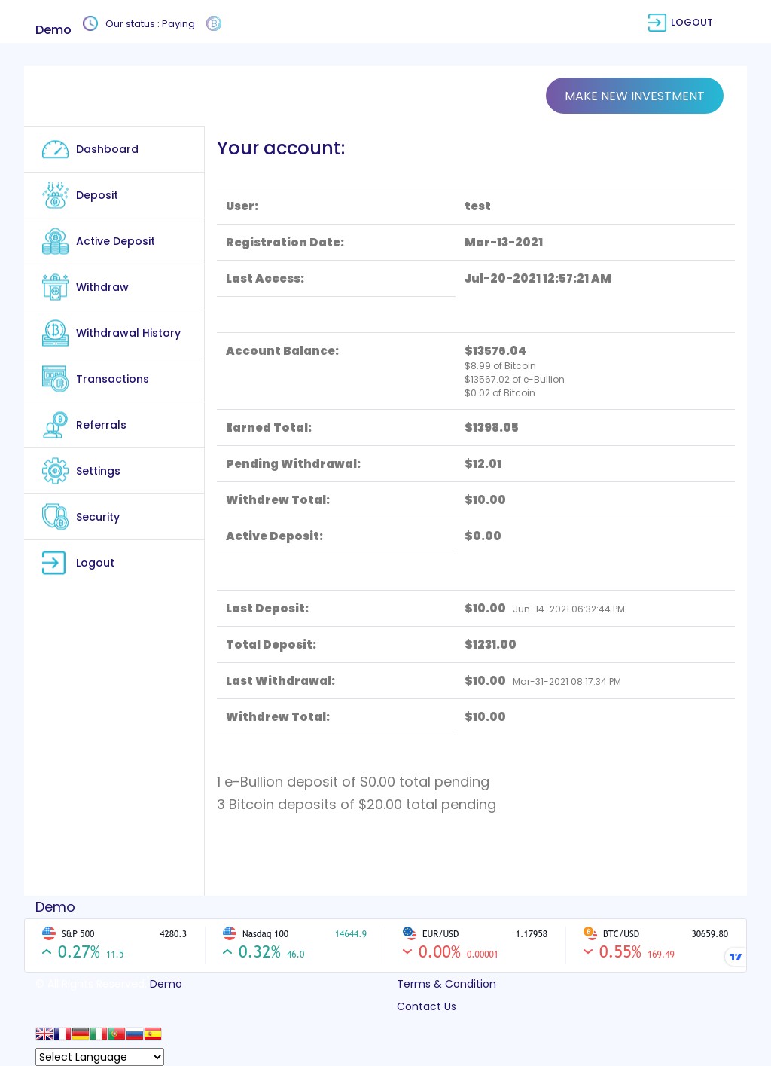This screenshot has width=771, height=1066.
Task: Click the TradingView logo in ticker widget
Action: pyautogui.click(x=735, y=957)
